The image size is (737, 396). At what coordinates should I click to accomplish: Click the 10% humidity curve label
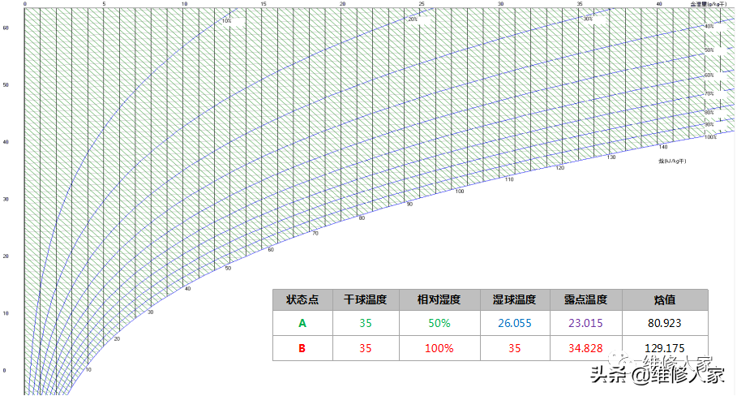(x=227, y=20)
